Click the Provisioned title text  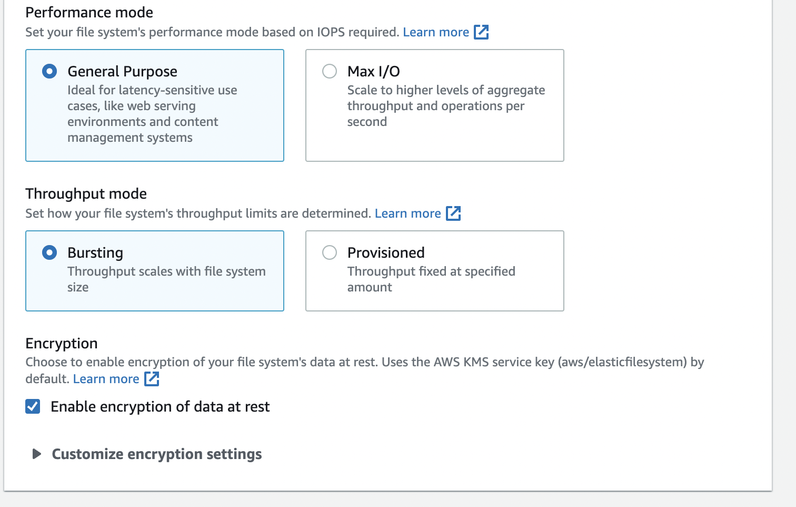[x=386, y=252]
